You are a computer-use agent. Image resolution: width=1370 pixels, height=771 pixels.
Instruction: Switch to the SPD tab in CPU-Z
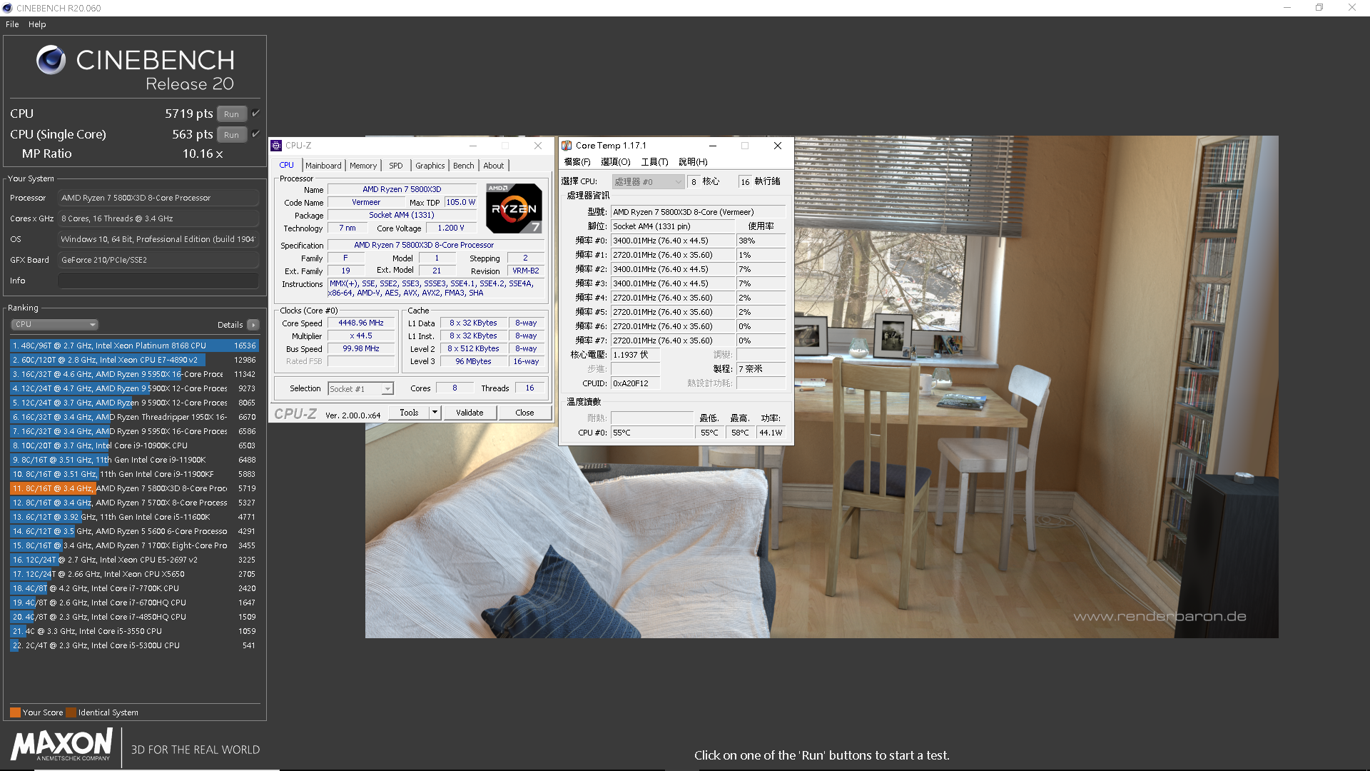(396, 166)
